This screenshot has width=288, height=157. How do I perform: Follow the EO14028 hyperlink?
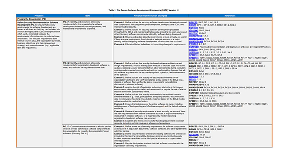[x=193, y=28]
